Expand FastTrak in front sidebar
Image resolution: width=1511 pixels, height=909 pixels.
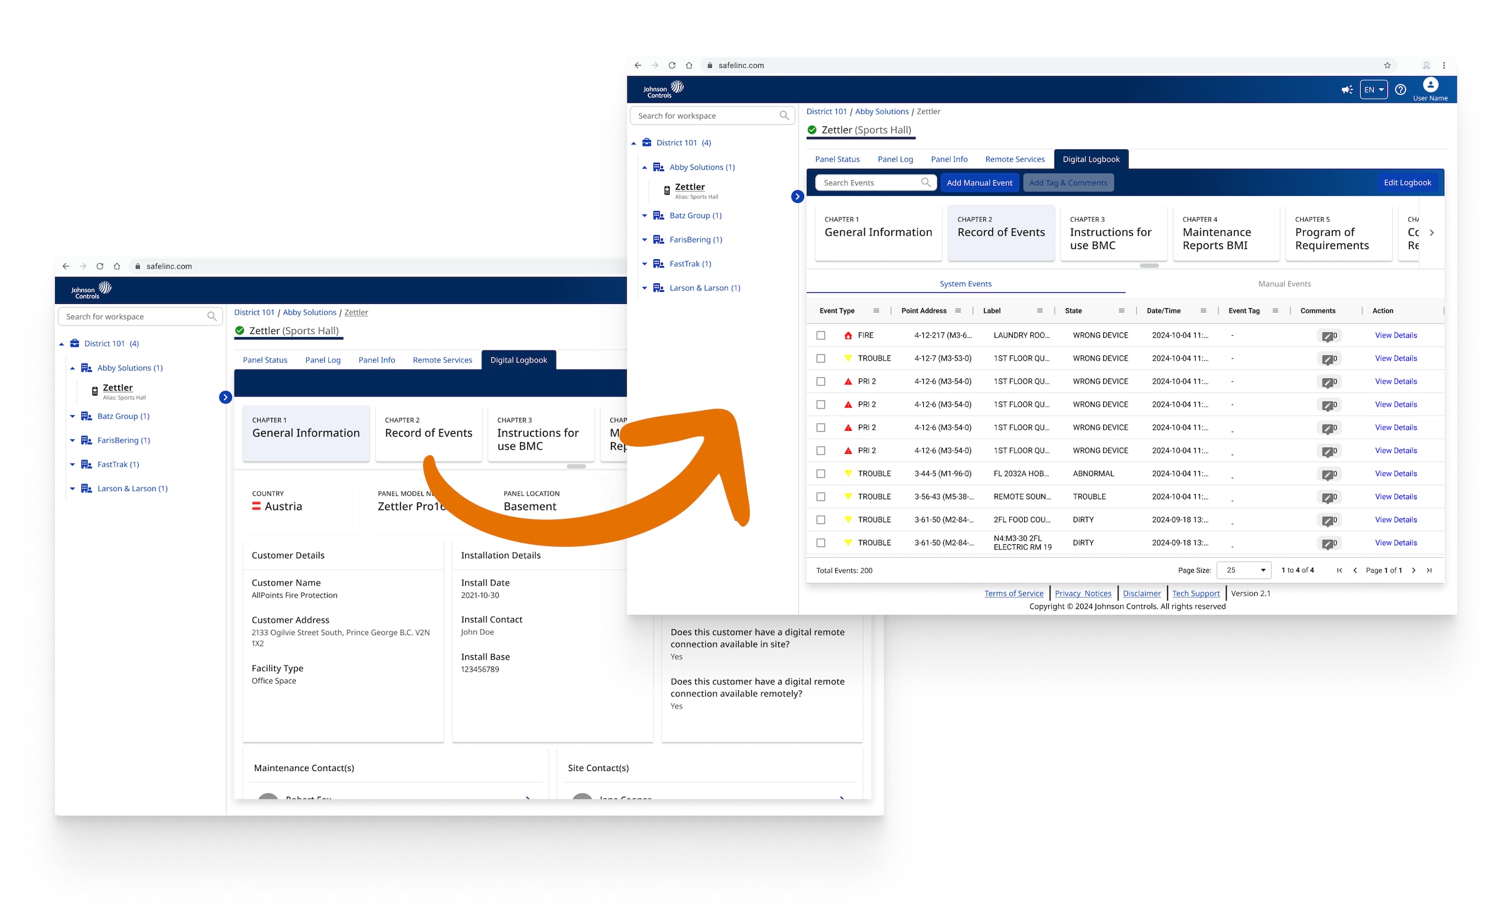tap(645, 264)
